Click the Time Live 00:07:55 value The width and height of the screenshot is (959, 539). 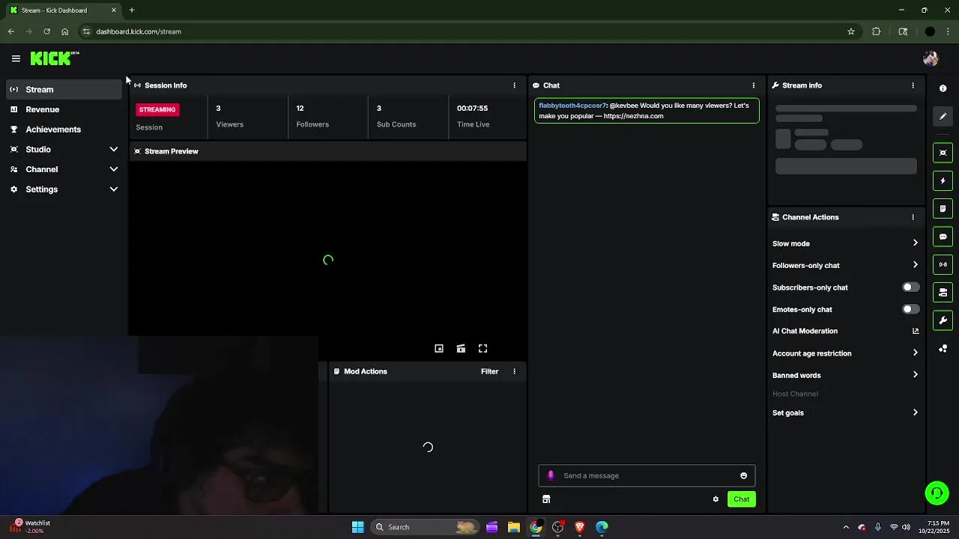(x=472, y=109)
